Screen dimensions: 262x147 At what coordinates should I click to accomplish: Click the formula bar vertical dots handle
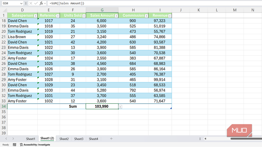coord(26,3)
